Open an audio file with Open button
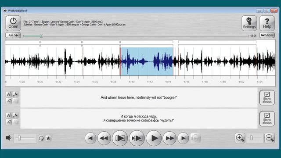 pyautogui.click(x=13, y=23)
